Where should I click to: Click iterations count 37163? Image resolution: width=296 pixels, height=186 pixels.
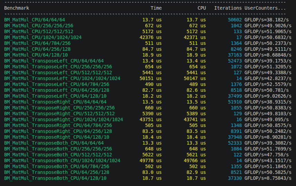(x=235, y=55)
